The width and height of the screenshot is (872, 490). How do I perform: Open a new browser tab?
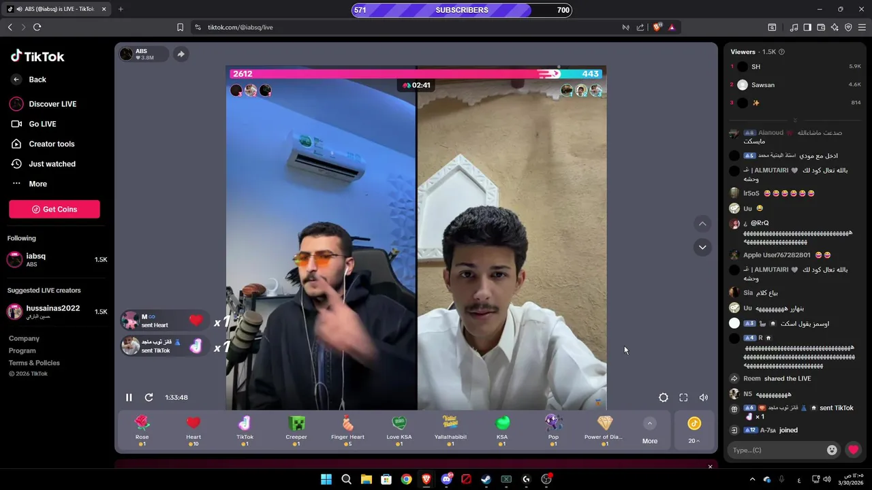[x=121, y=10]
